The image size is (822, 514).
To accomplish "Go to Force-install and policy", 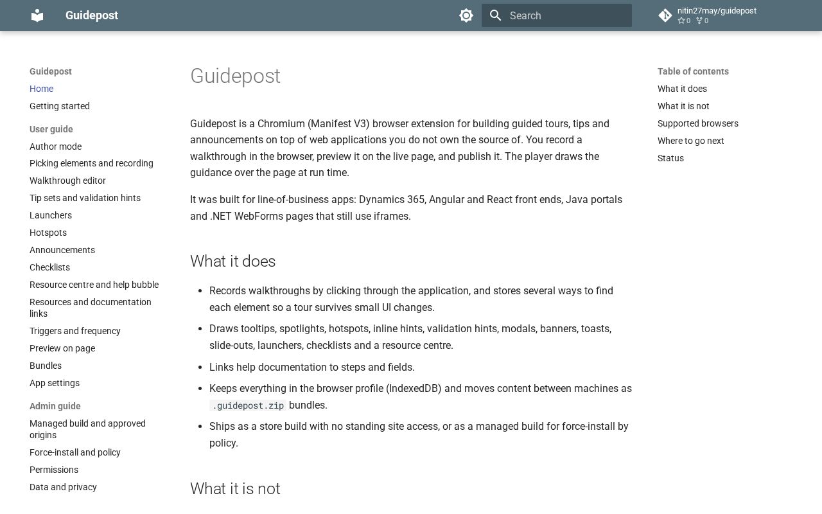I will pos(75,452).
